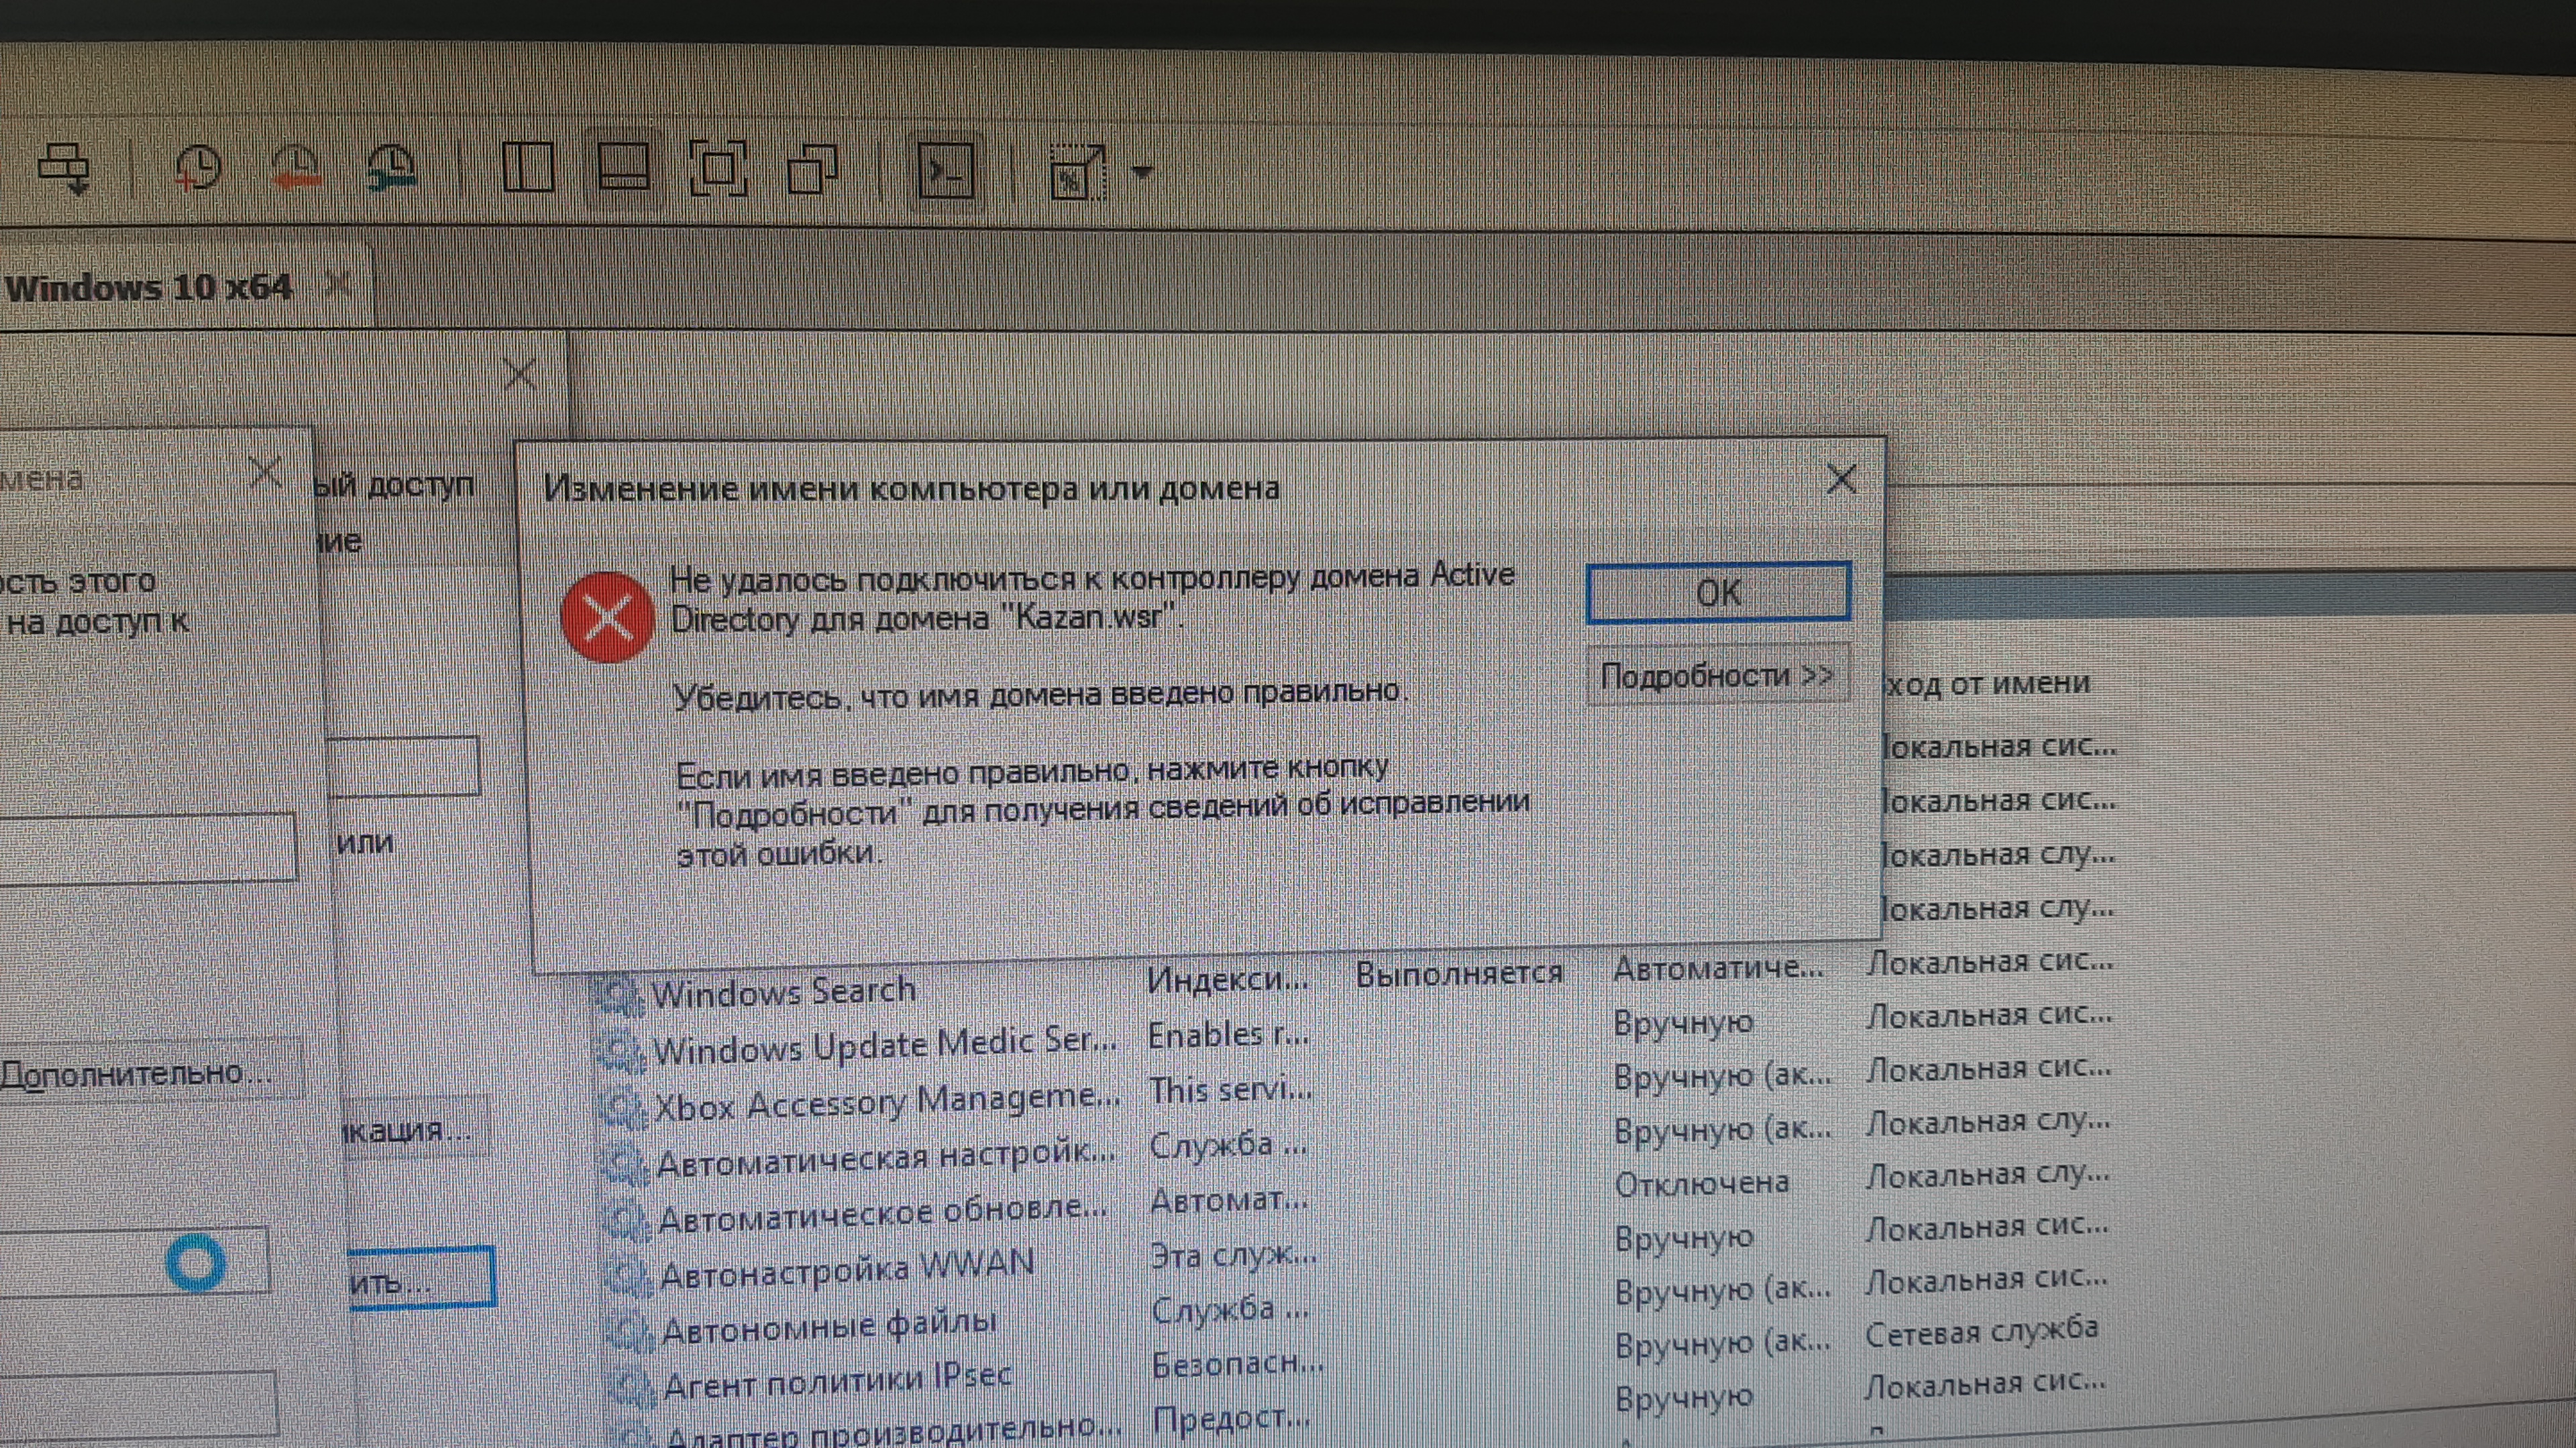Revert the VM to its previous snapshot
This screenshot has width=2576, height=1448.
(x=296, y=167)
